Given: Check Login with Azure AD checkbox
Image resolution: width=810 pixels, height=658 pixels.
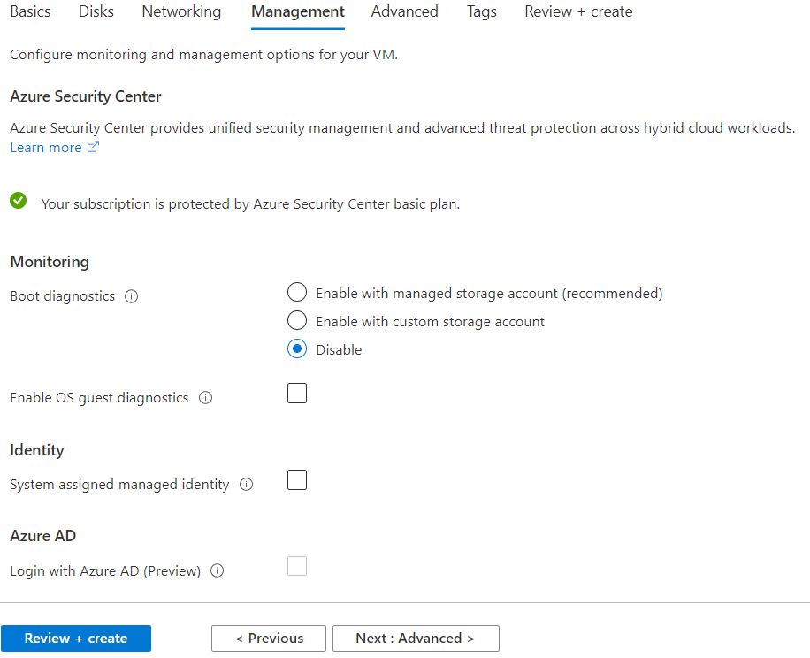Looking at the screenshot, I should [x=297, y=567].
